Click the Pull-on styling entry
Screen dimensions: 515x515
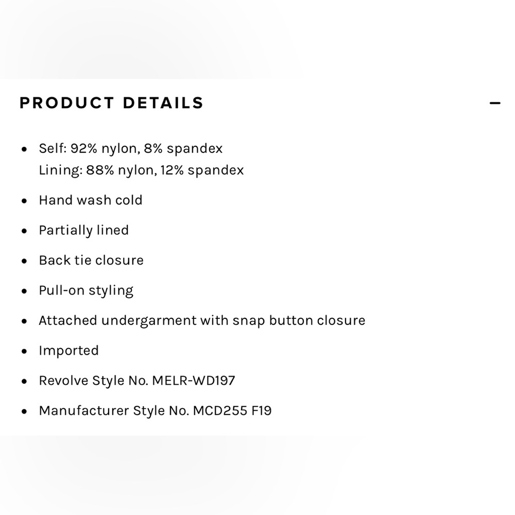click(x=86, y=290)
